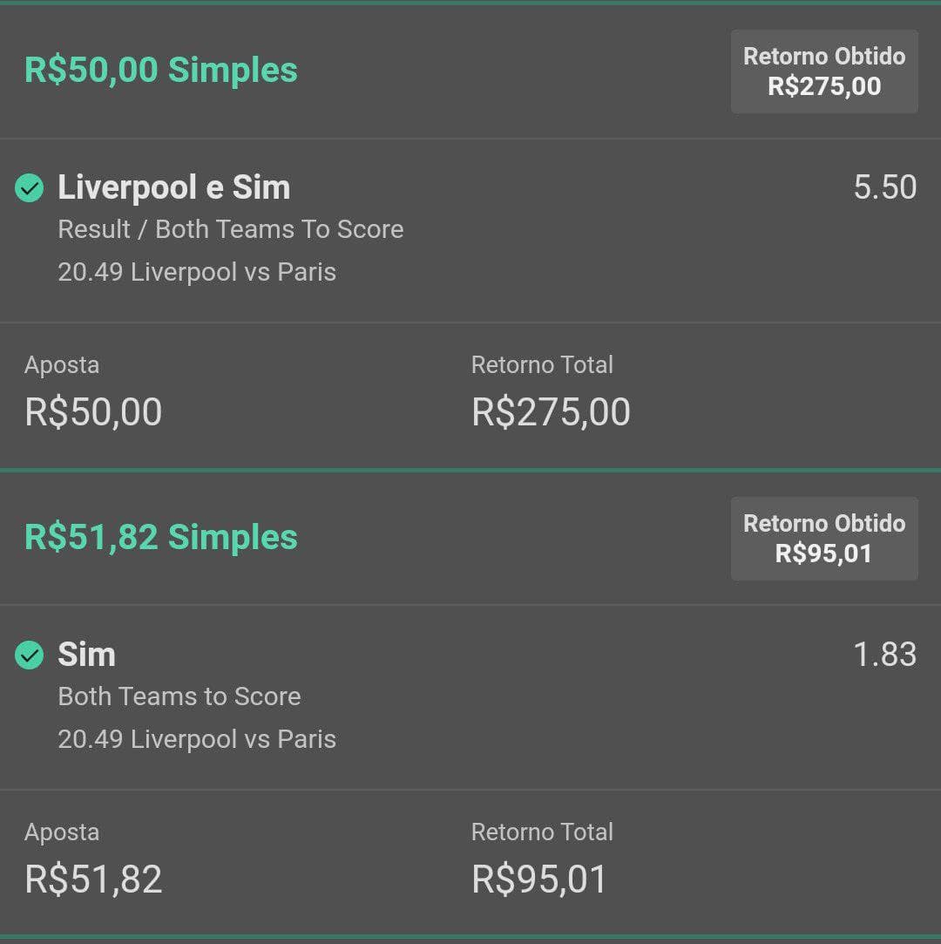Click Retorno Total R$95,01 amount
The height and width of the screenshot is (944, 941).
click(x=539, y=879)
